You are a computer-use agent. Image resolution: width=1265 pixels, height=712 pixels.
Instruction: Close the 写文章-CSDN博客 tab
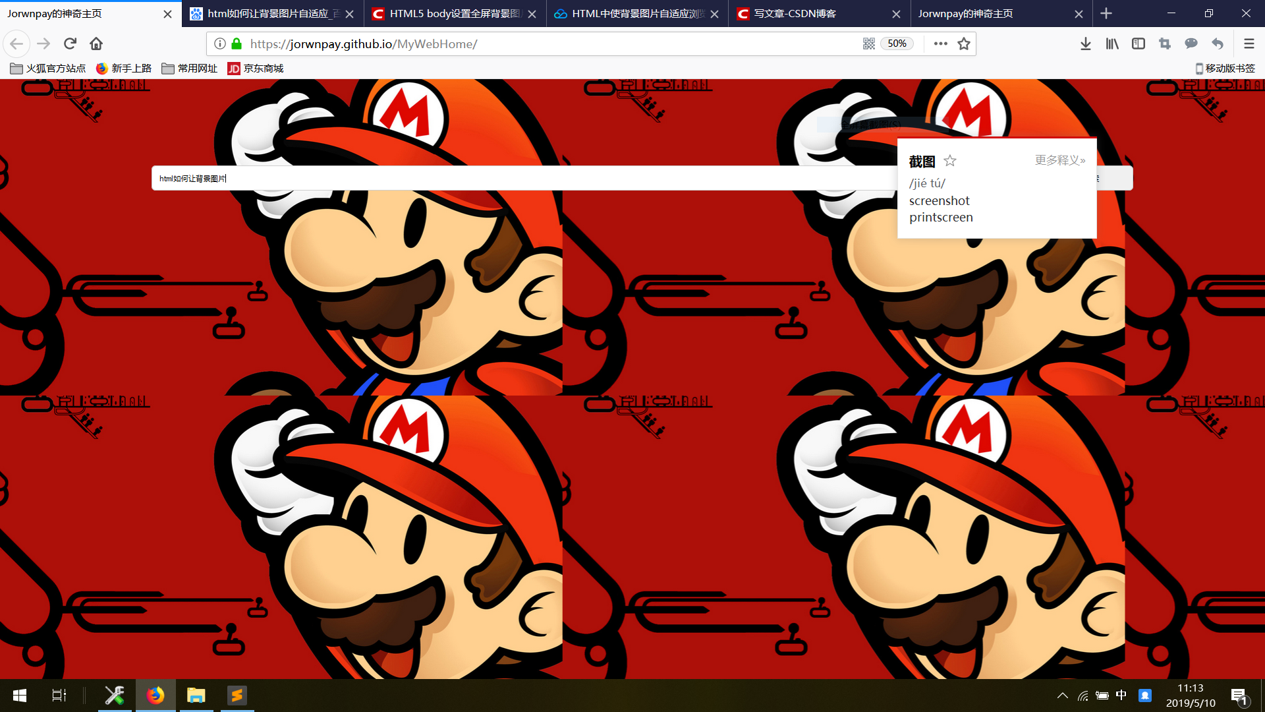896,14
